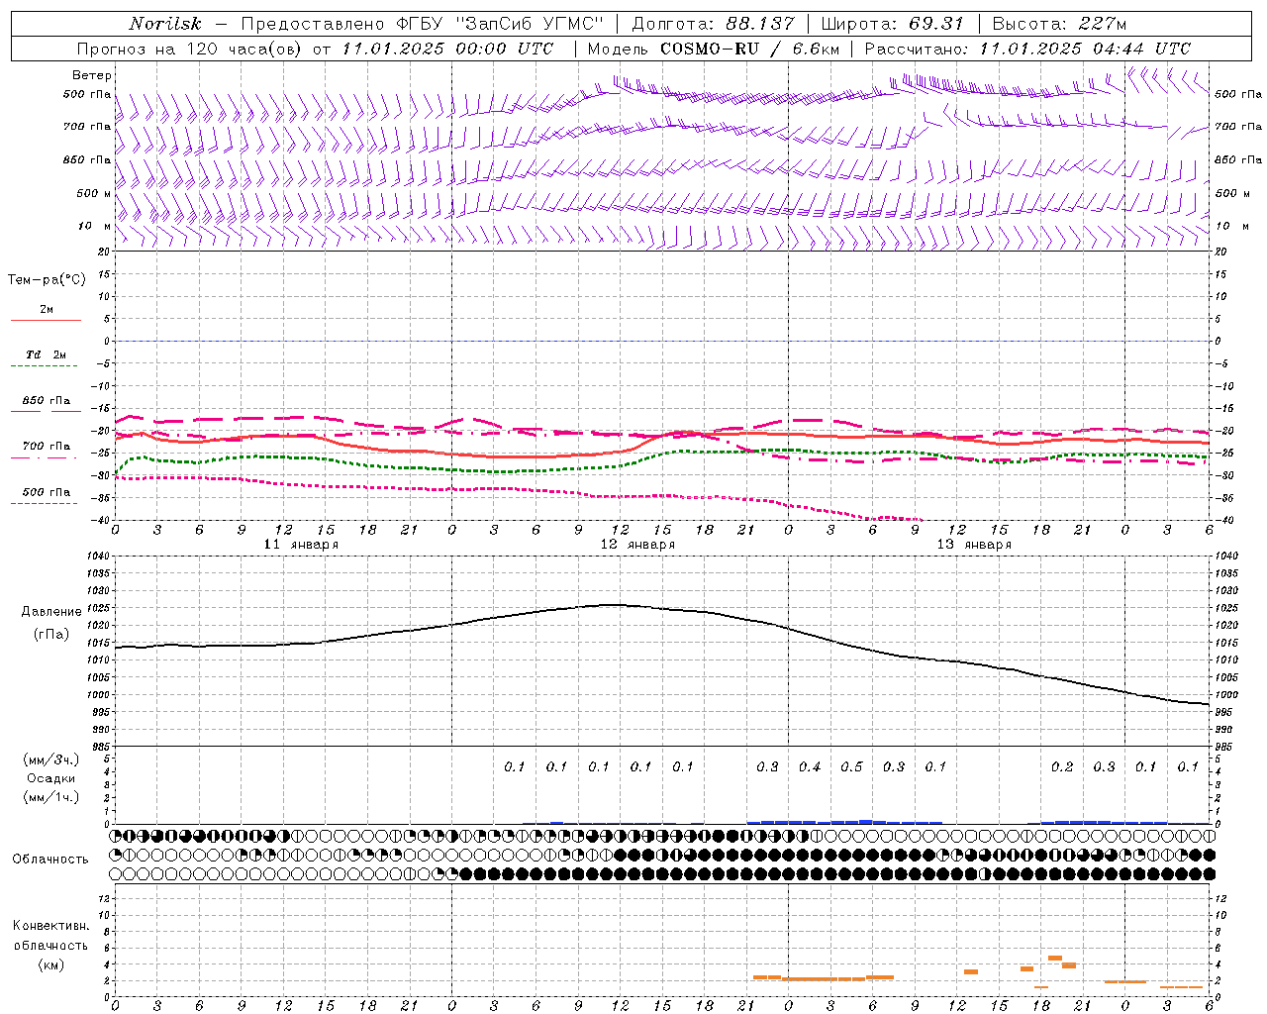Select the Осадки label
1267x1014 pixels.
[x=50, y=778]
